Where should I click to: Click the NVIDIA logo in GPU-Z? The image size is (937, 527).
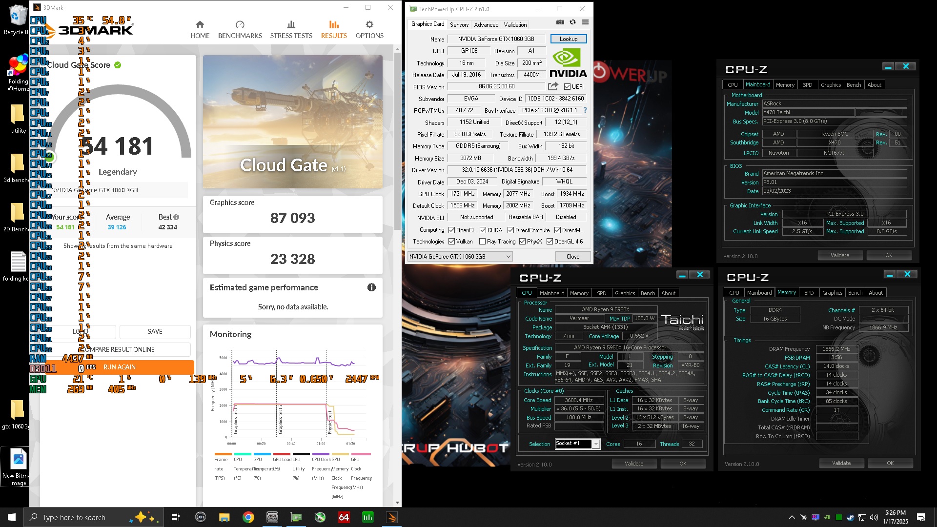click(568, 64)
